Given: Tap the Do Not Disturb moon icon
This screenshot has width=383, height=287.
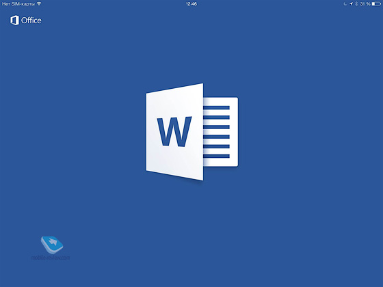Looking at the screenshot, I should [345, 4].
